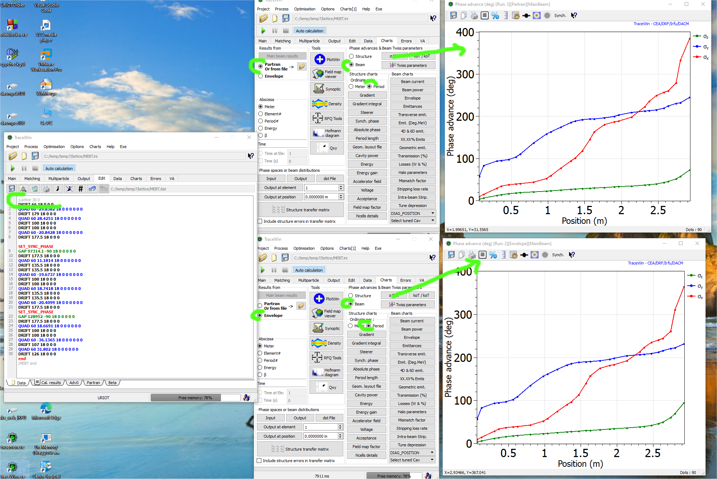
Task: Increase Output at element stepper in upper window
Action: click(x=341, y=186)
